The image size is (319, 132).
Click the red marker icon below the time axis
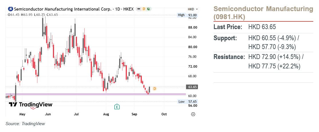(x=33, y=108)
